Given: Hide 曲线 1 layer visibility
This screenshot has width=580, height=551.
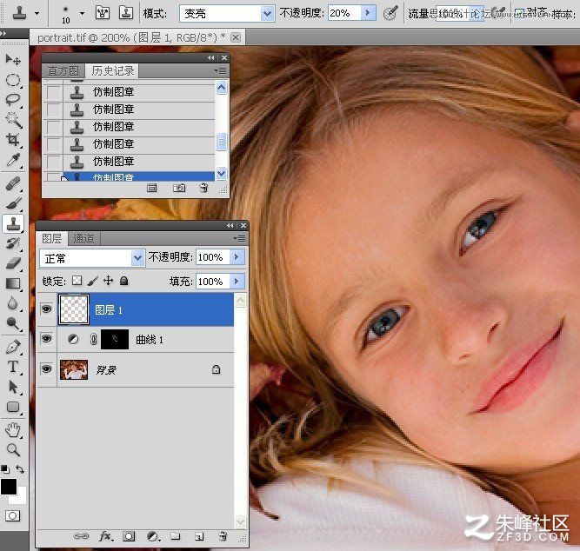Looking at the screenshot, I should click(x=47, y=339).
